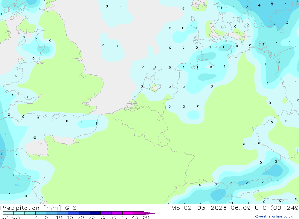299x219 pixels.
Task: Click the '35' legend scale label
Action: point(113,217)
